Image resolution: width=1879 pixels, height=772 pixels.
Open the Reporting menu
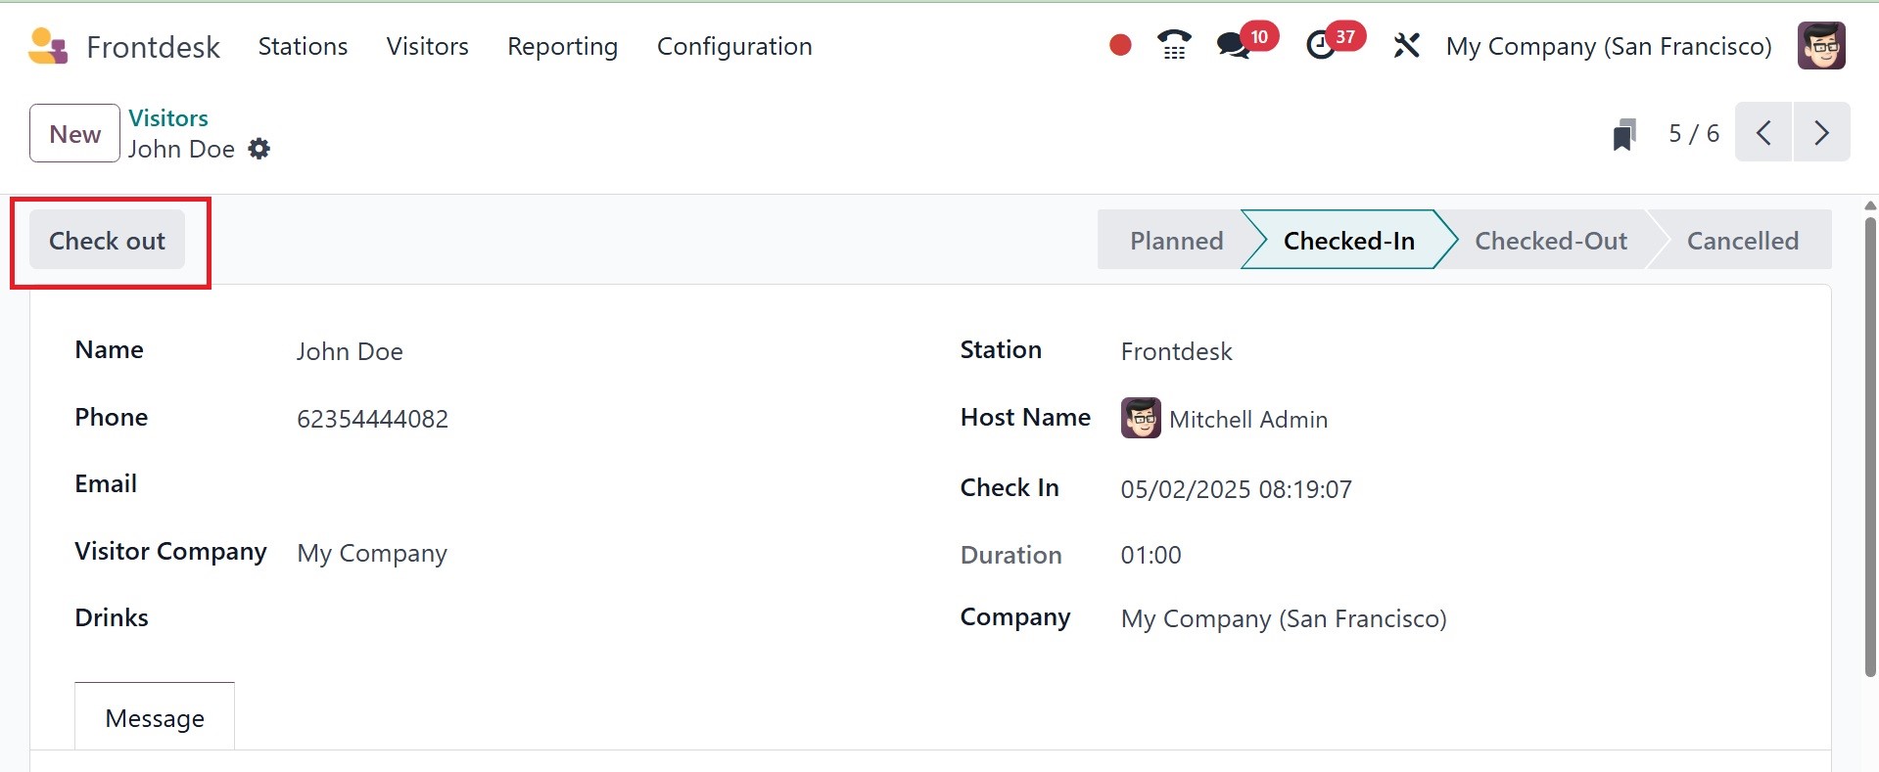(x=562, y=46)
